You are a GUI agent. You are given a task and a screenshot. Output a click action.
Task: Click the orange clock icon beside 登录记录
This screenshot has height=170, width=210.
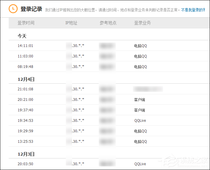coord(13,9)
